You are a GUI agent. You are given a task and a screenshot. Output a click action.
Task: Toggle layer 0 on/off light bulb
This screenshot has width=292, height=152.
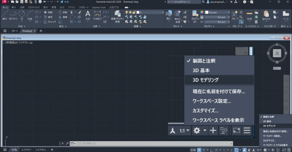pos(127,12)
